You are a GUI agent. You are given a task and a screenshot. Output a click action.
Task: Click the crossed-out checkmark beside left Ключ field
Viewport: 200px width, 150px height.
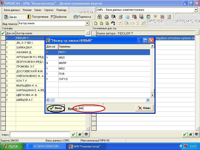coord(80,134)
